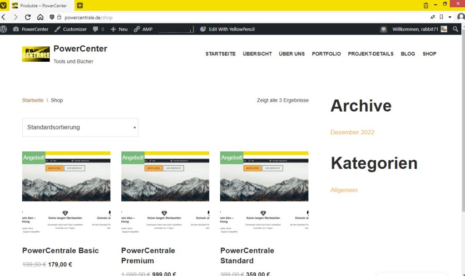Image resolution: width=465 pixels, height=276 pixels.
Task: Go to browser home page icon
Action: (40, 17)
